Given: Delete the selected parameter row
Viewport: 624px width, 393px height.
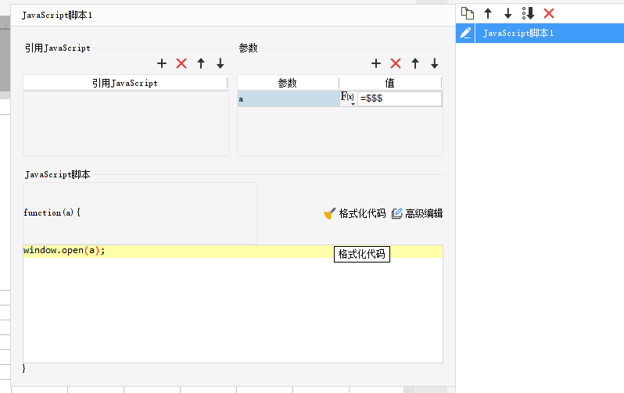Looking at the screenshot, I should [396, 63].
